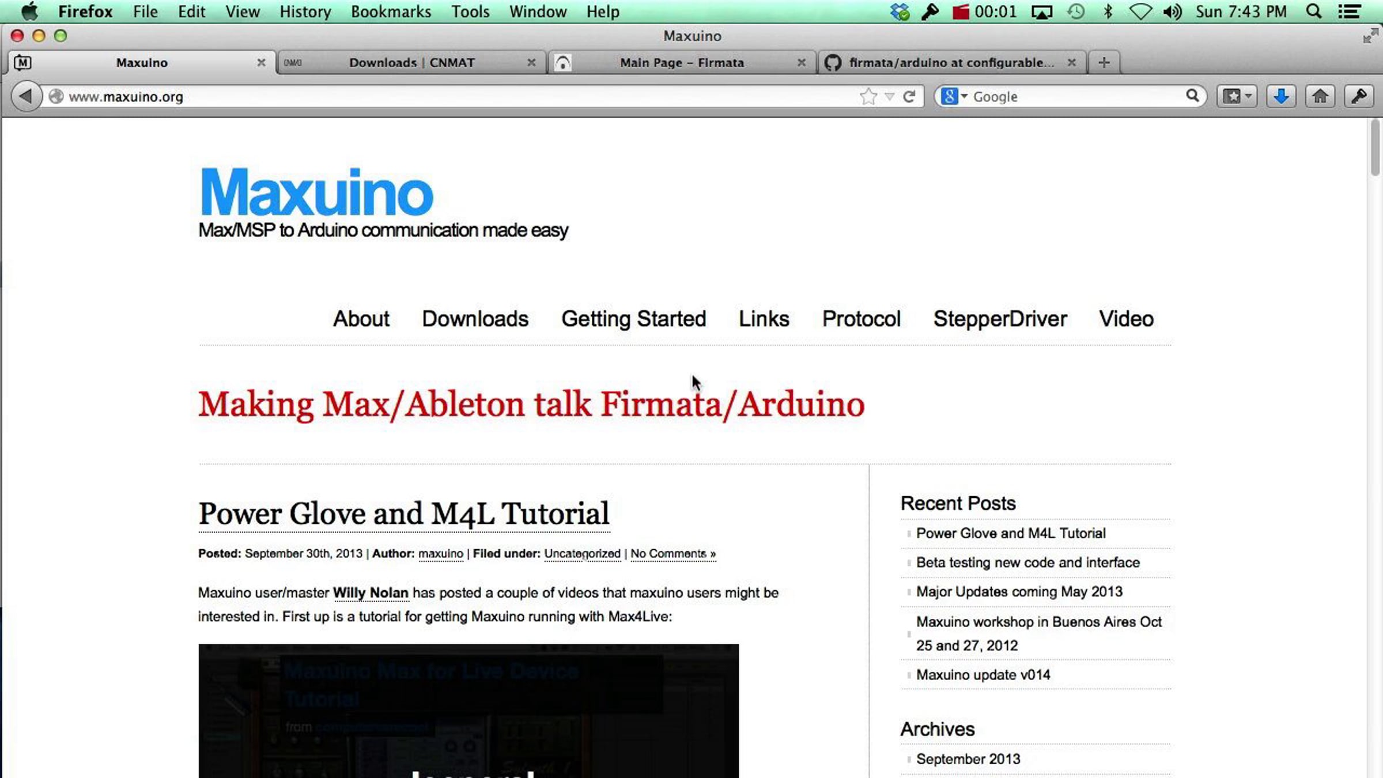This screenshot has height=778, width=1383.
Task: Reload the page with refresh icon
Action: tap(909, 96)
